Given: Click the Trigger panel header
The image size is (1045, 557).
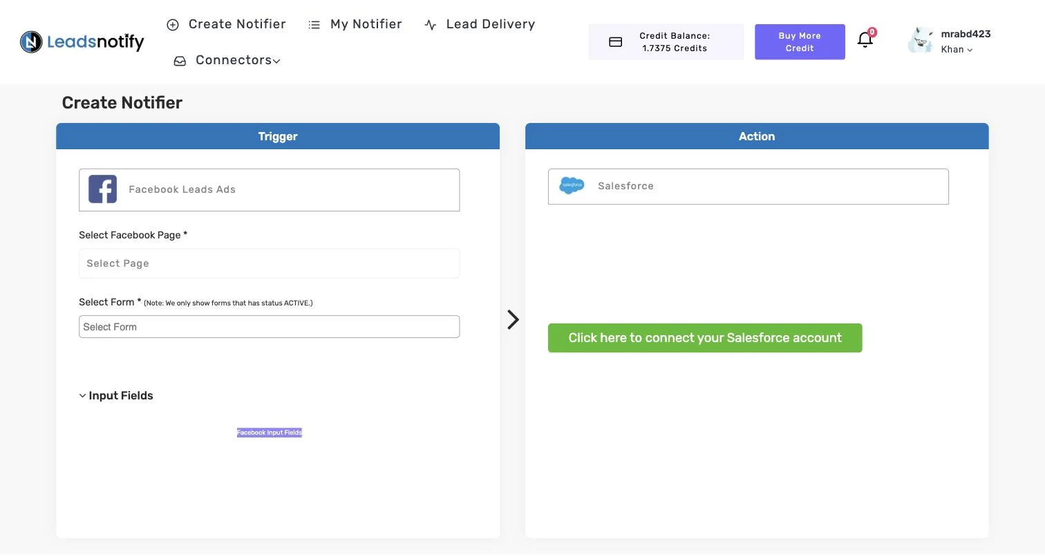Looking at the screenshot, I should 278,136.
